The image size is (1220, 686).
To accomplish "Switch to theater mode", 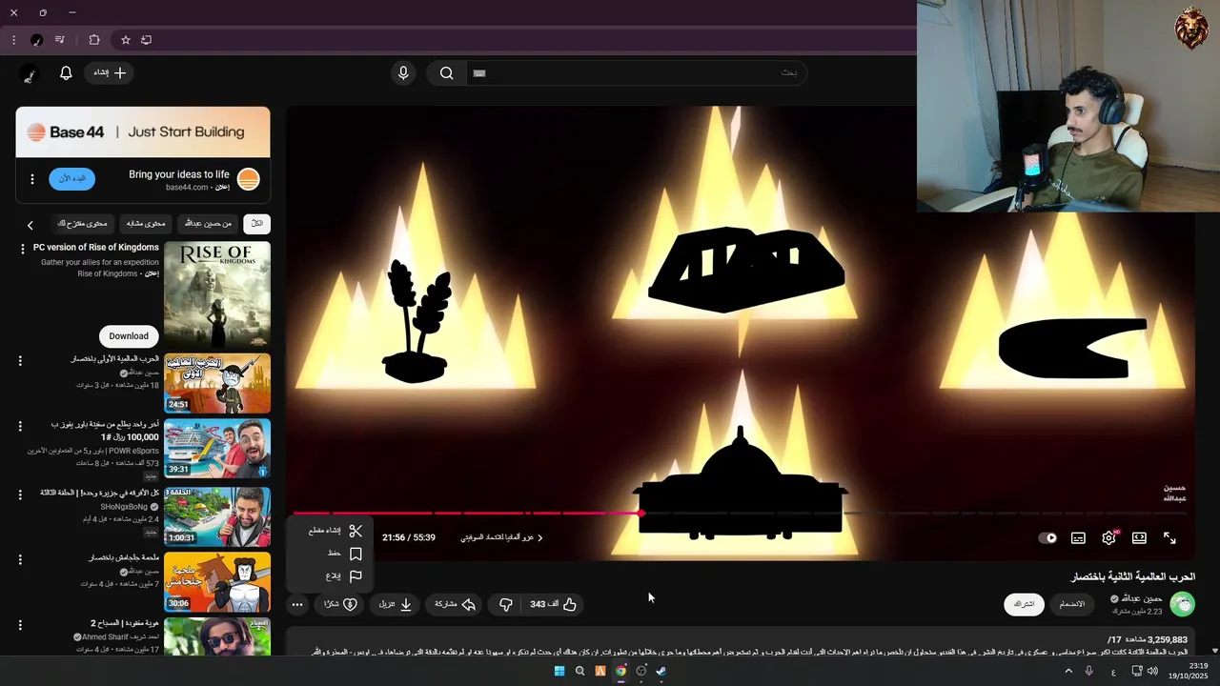I will [1139, 537].
